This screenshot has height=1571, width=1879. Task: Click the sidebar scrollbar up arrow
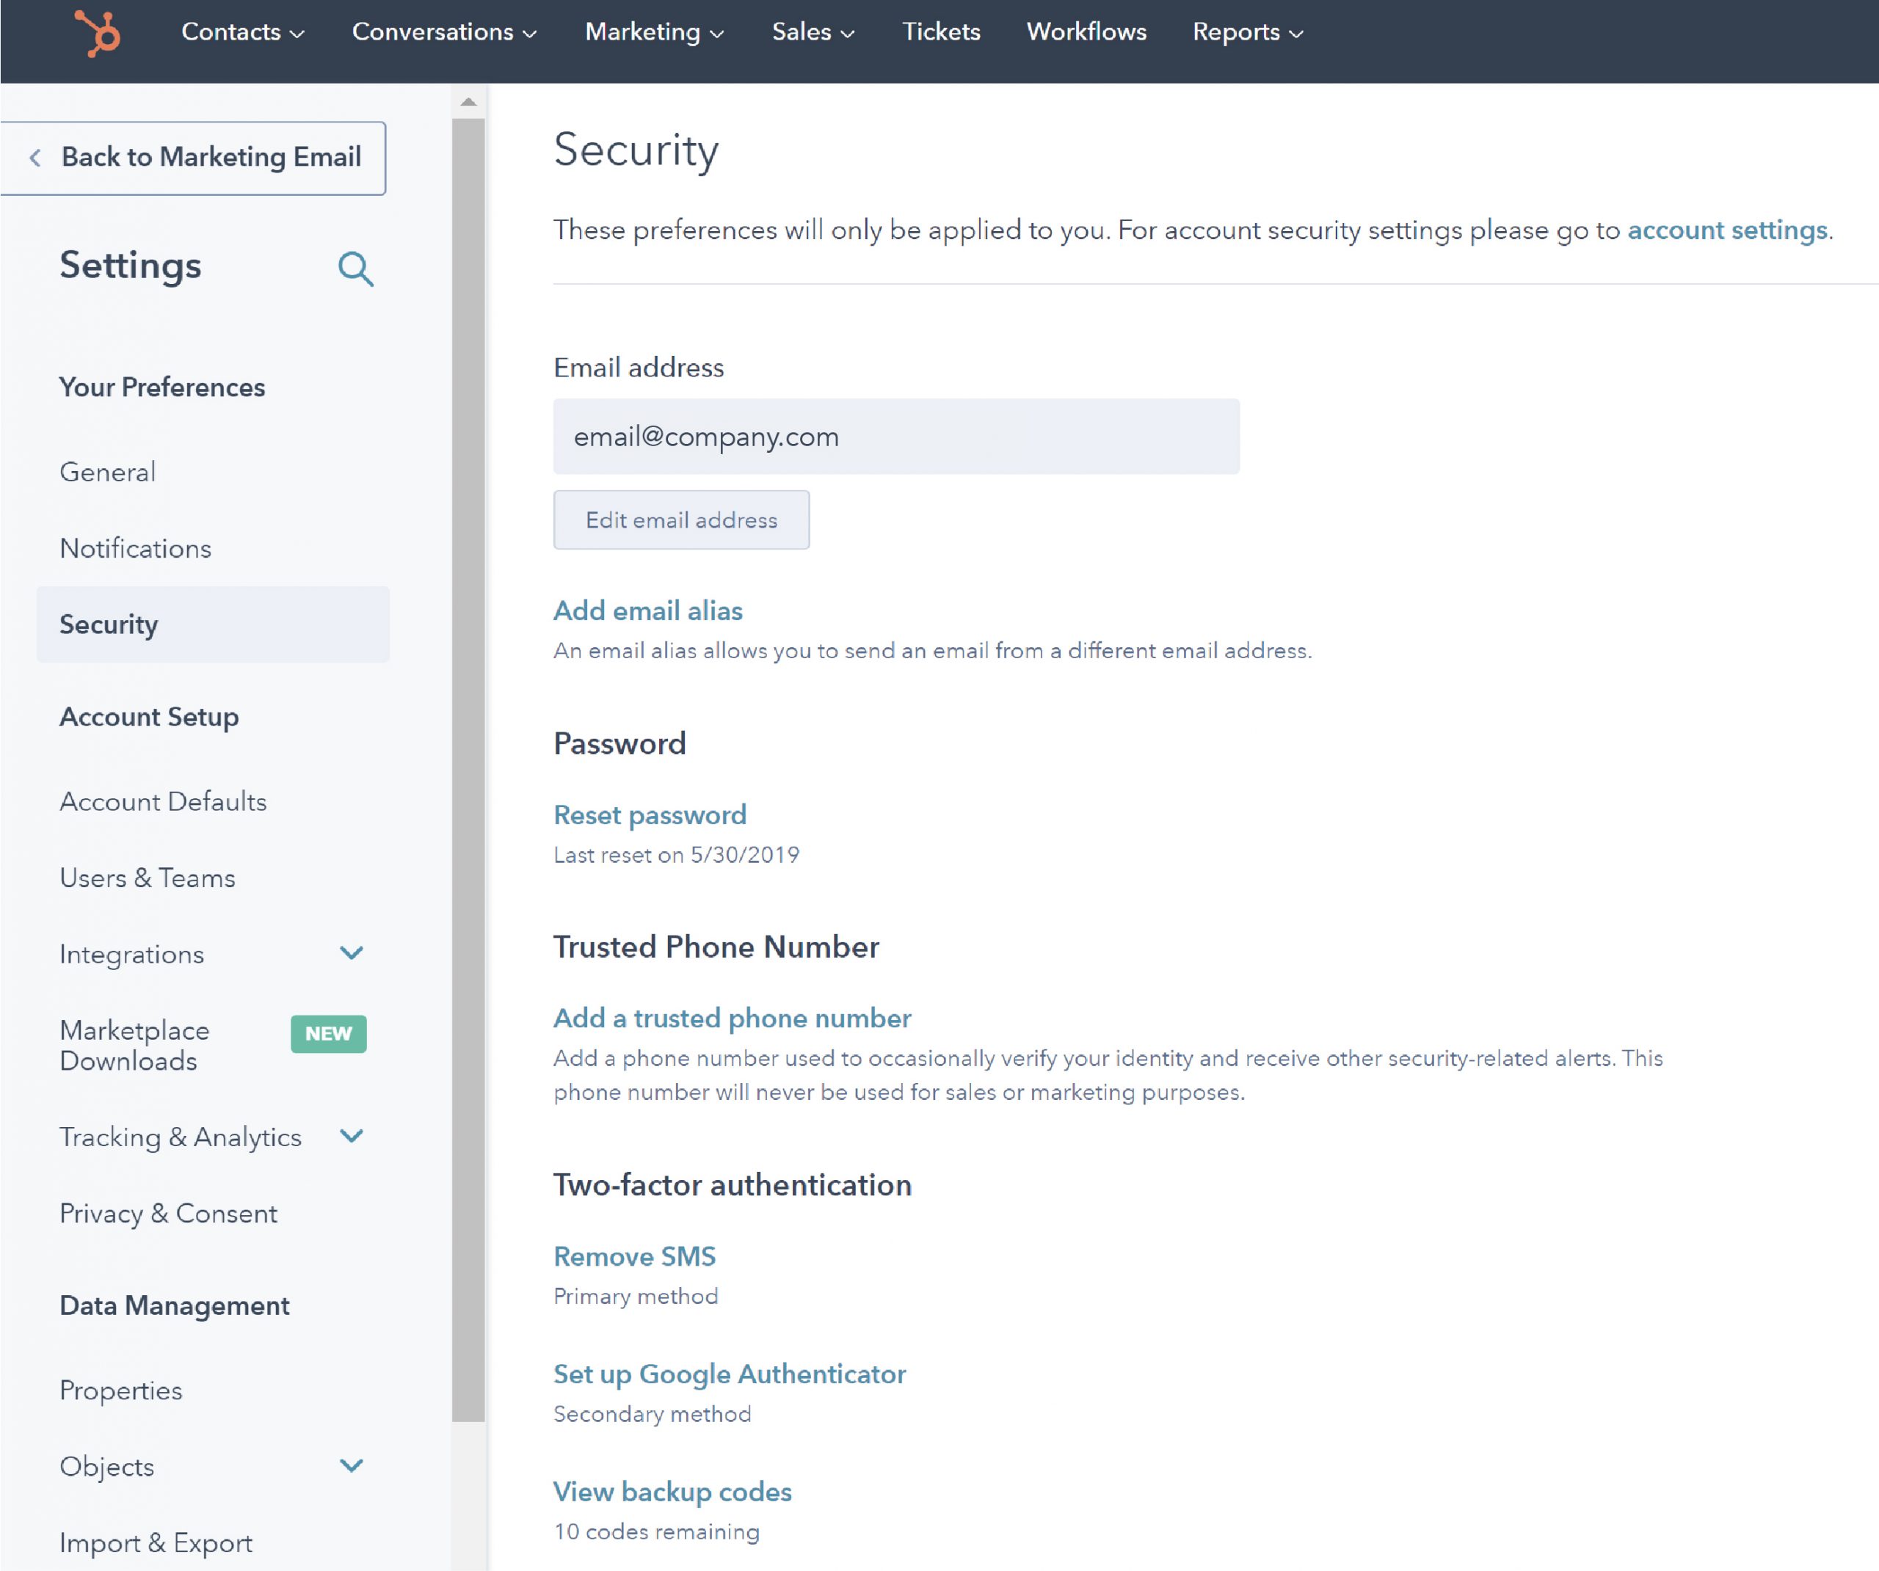(468, 102)
